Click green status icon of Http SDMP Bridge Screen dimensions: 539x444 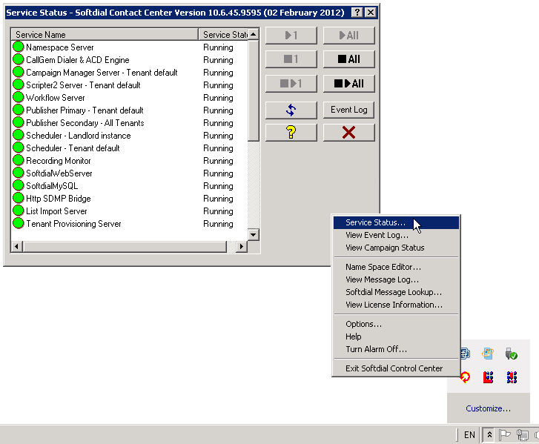tap(19, 198)
